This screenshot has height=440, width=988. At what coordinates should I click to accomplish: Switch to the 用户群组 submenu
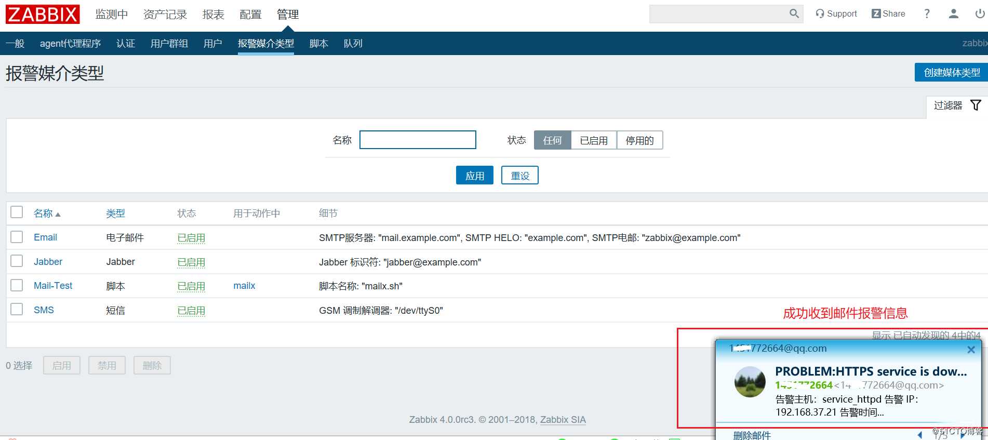[169, 44]
